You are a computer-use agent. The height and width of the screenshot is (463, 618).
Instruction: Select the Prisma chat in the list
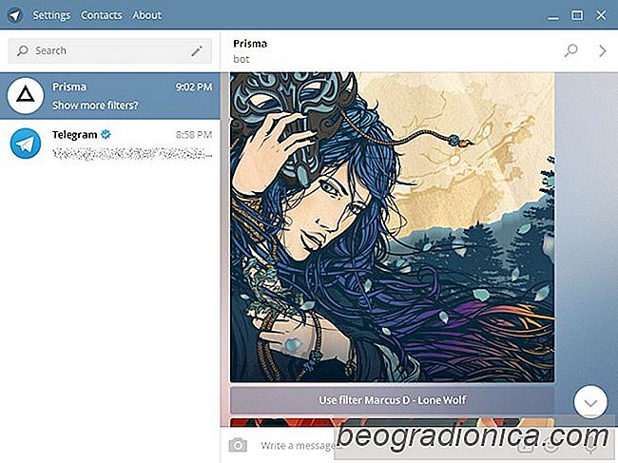110,96
